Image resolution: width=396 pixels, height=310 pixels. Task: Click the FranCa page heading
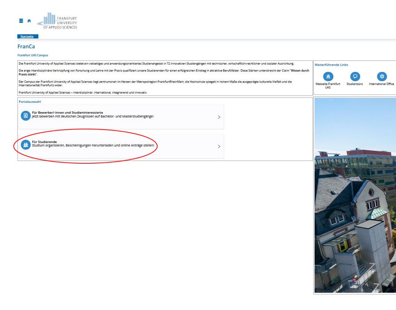[x=26, y=47]
